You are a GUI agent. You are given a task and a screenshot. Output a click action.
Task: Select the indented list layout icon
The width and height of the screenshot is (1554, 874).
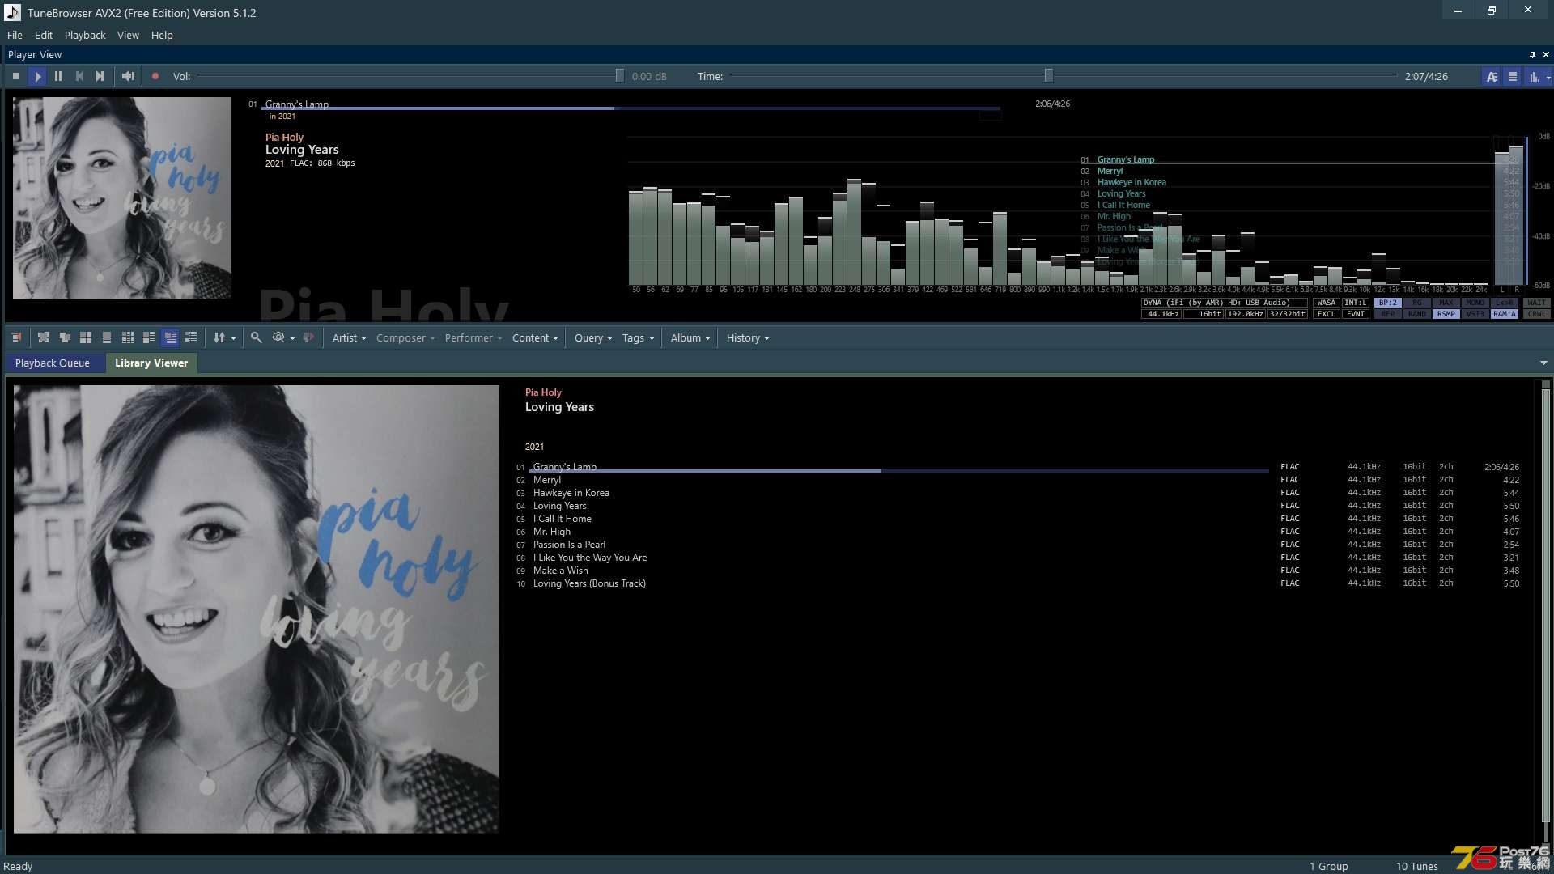pos(191,337)
